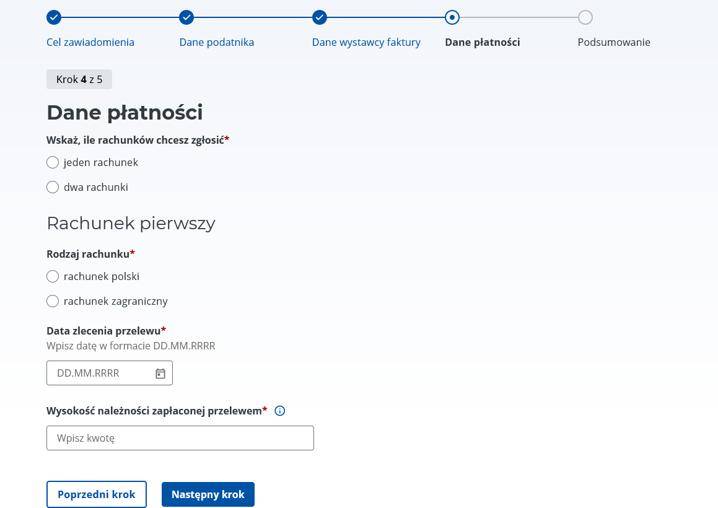Choose "rachunek polski" account type
This screenshot has width=718, height=508.
point(53,277)
